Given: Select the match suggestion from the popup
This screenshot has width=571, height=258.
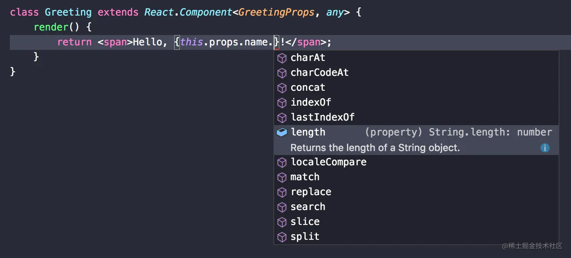Looking at the screenshot, I should coord(305,177).
